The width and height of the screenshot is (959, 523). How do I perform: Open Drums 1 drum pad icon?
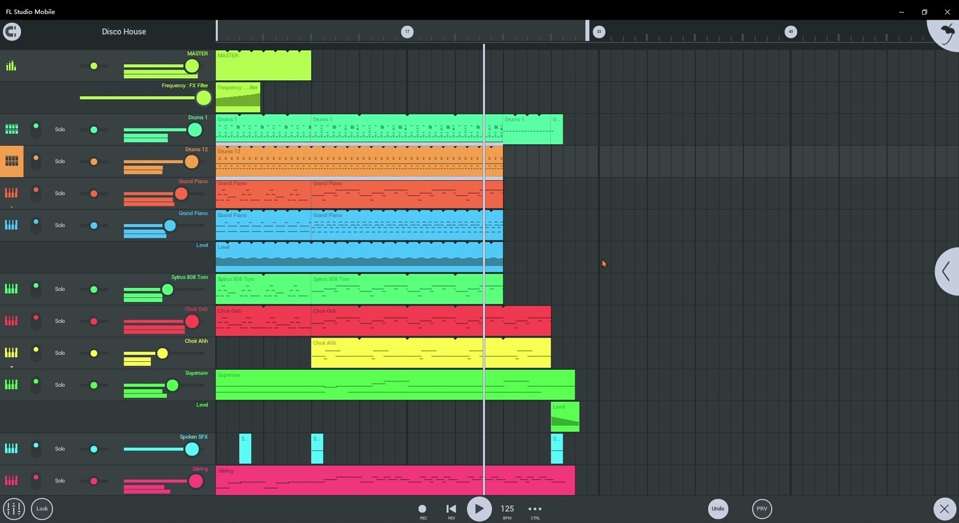pos(11,129)
